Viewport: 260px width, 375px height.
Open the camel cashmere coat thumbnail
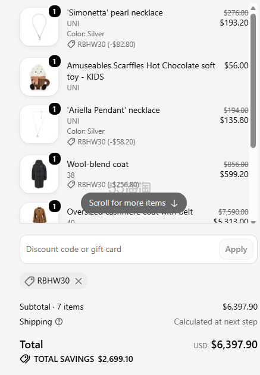pos(39,213)
